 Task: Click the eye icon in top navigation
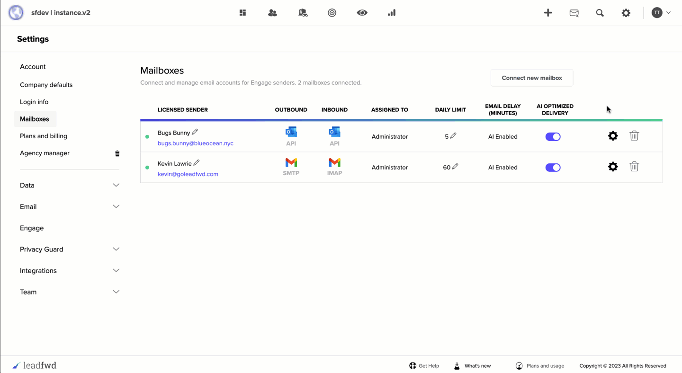pos(362,13)
